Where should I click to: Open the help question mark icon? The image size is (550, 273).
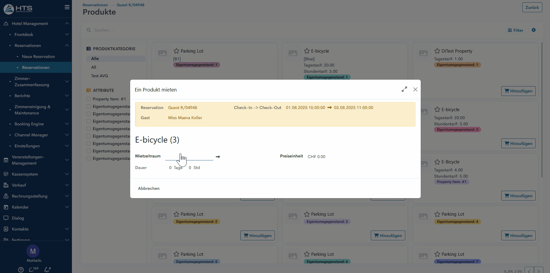click(21, 269)
